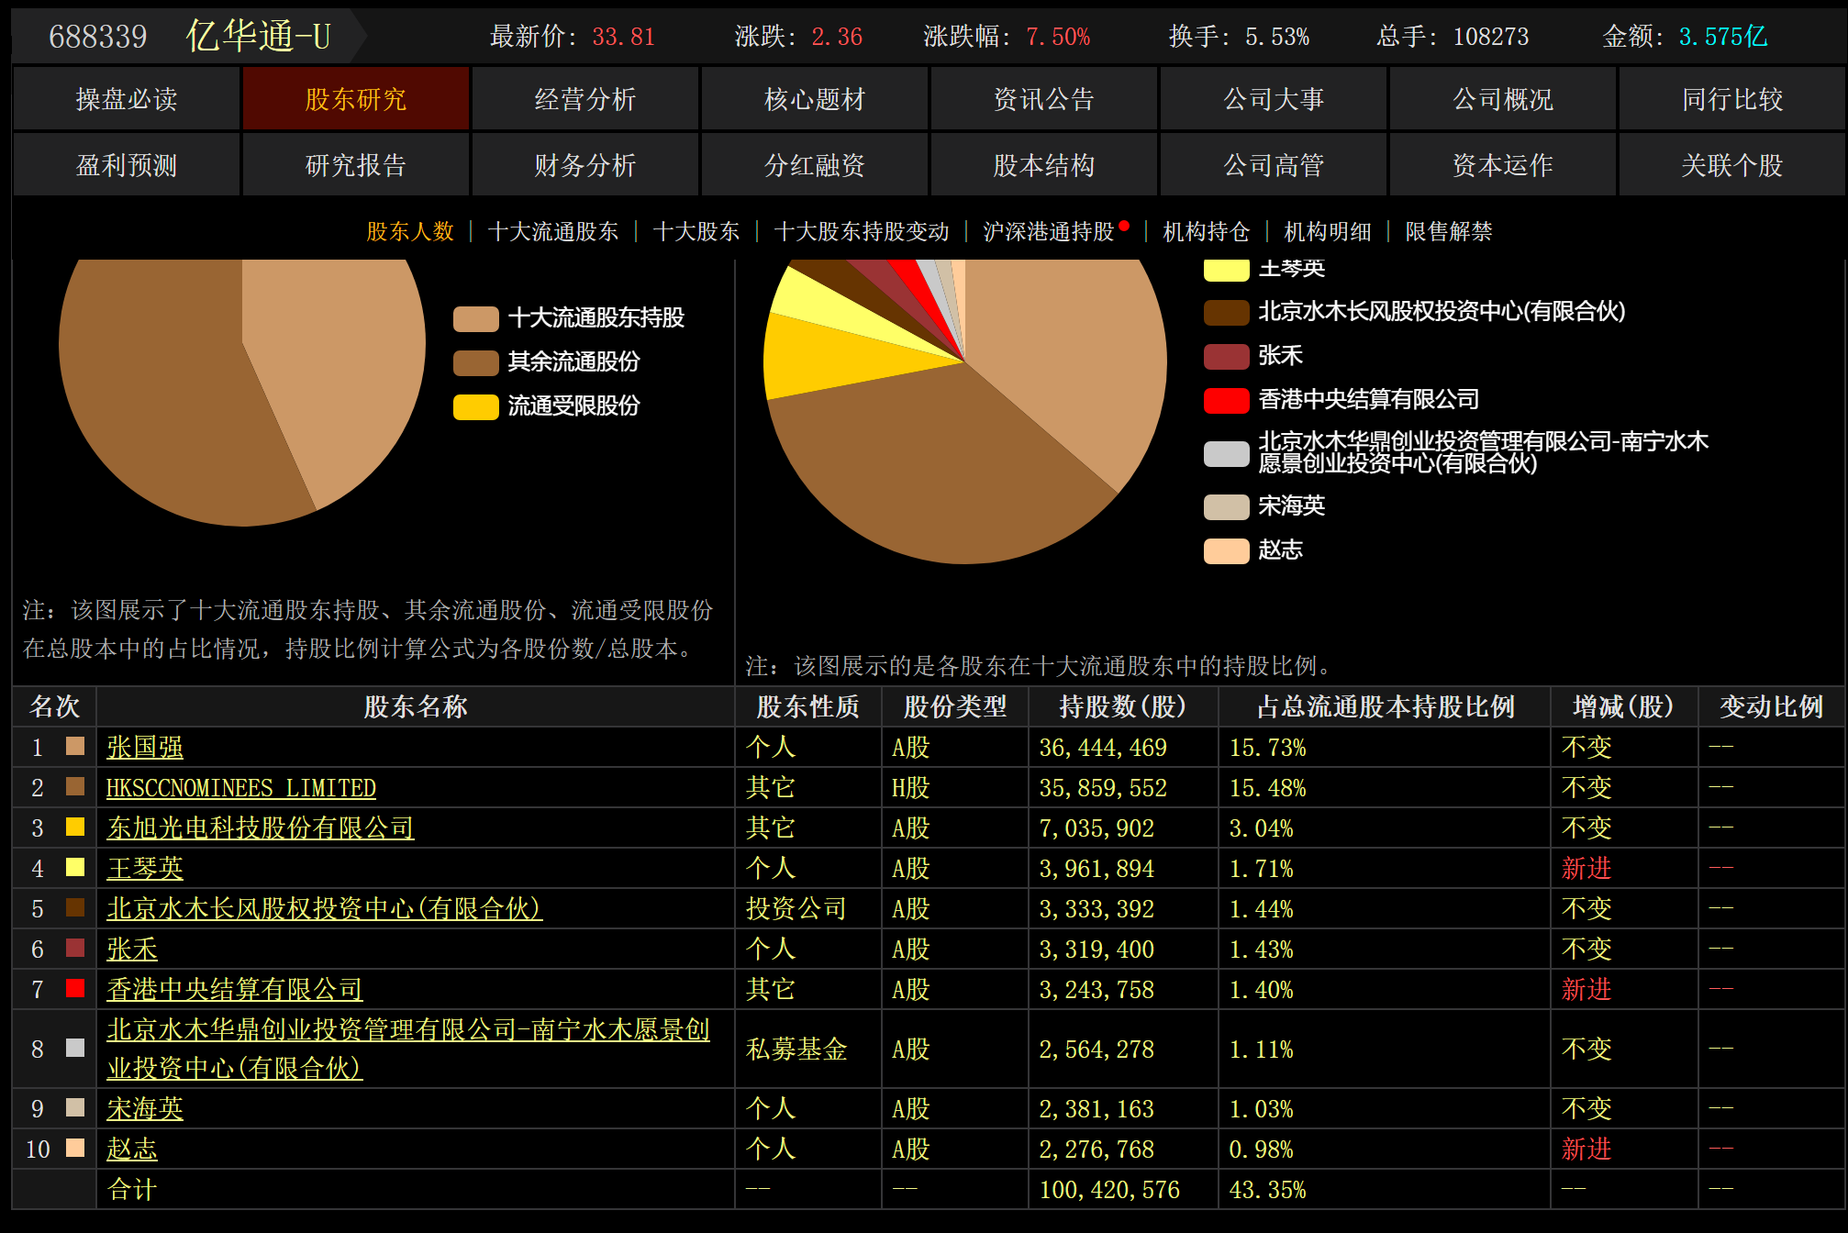Screen dimensions: 1848x1233
Task: Click shareholder link 张国强
Action: click(145, 748)
